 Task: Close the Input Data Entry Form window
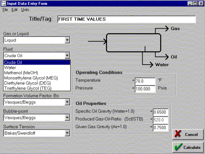201,3
